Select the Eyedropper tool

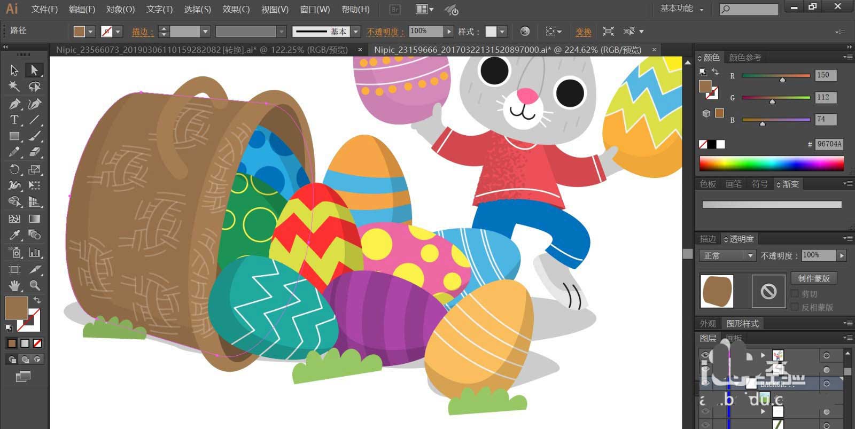[x=14, y=235]
